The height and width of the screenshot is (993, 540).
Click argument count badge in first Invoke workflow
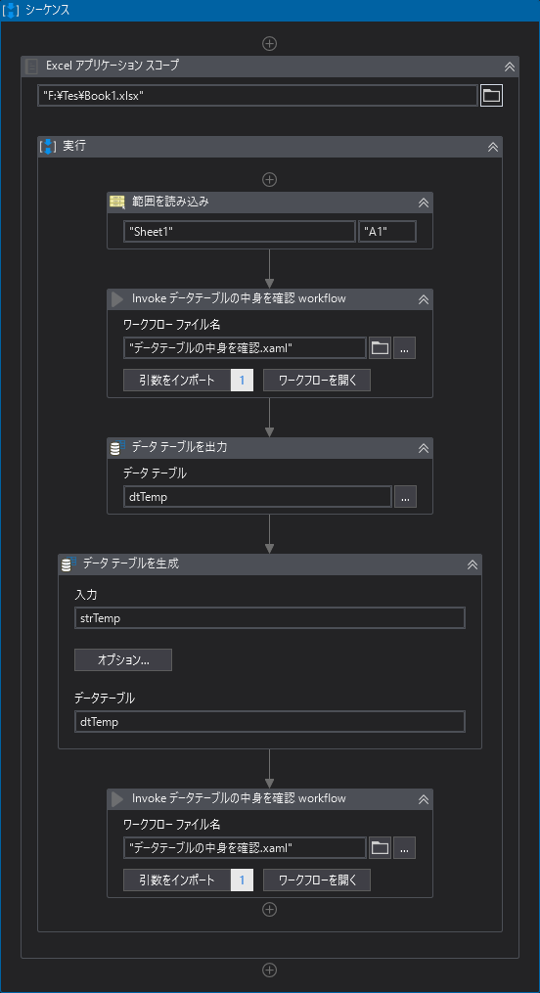[242, 381]
